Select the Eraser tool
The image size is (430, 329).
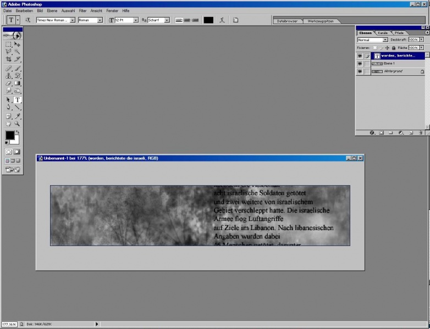pyautogui.click(x=8, y=83)
